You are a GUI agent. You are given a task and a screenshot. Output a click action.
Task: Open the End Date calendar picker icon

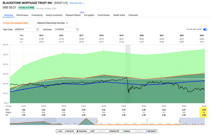click(77, 29)
